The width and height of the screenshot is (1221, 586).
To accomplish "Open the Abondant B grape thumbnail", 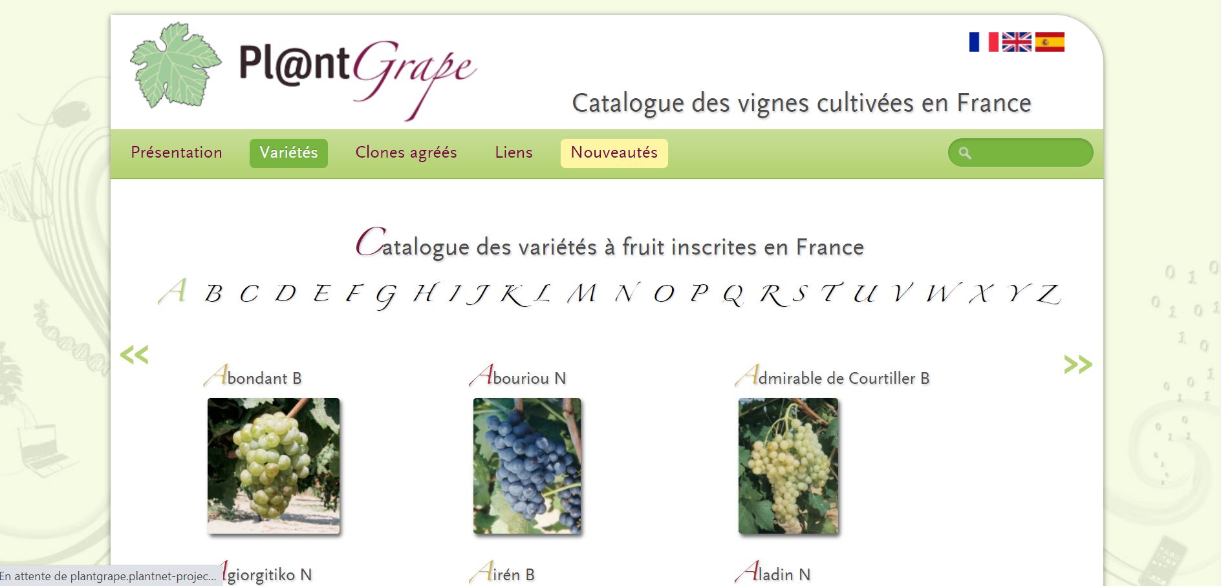I will tap(274, 466).
